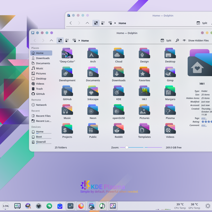Viewport: 212px width, 212px height.
Task: Open GitHub entry in Places sidebar
Action: (x=41, y=94)
